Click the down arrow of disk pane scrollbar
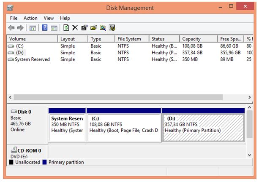The width and height of the screenshot is (259, 182). pos(250,155)
